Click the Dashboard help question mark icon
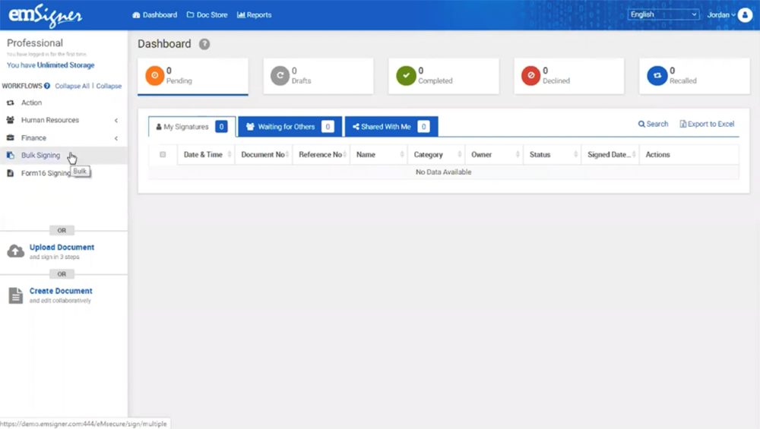The image size is (760, 429). click(x=204, y=44)
